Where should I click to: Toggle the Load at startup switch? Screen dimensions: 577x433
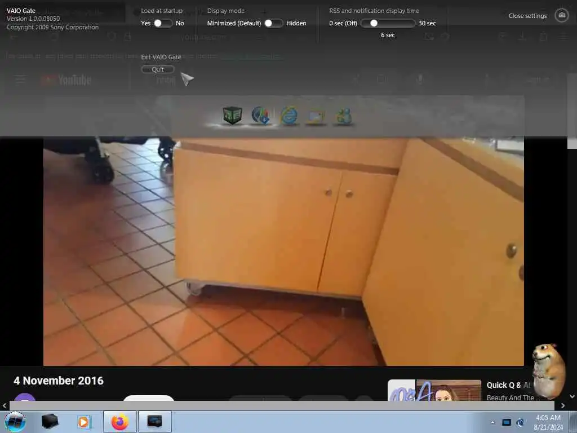coord(163,23)
